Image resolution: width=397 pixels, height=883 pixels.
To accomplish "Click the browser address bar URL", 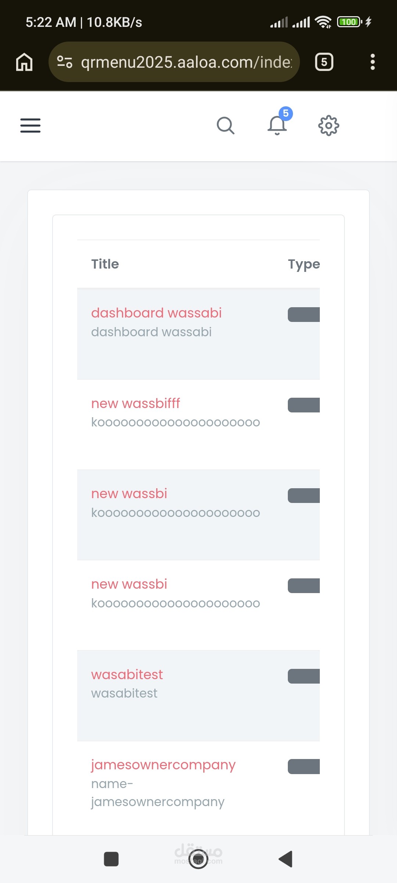I will pyautogui.click(x=186, y=62).
